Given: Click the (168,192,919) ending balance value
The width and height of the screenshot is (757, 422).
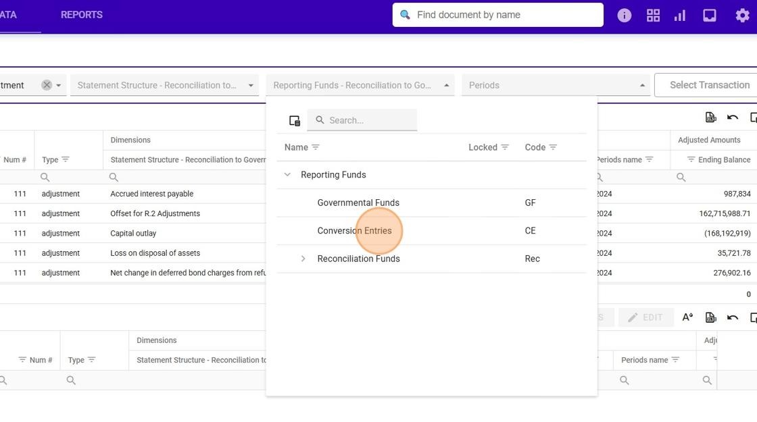Looking at the screenshot, I should [727, 233].
